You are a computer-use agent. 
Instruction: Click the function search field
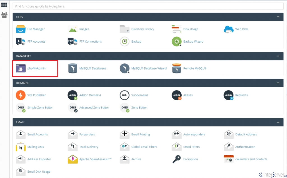[148, 6]
